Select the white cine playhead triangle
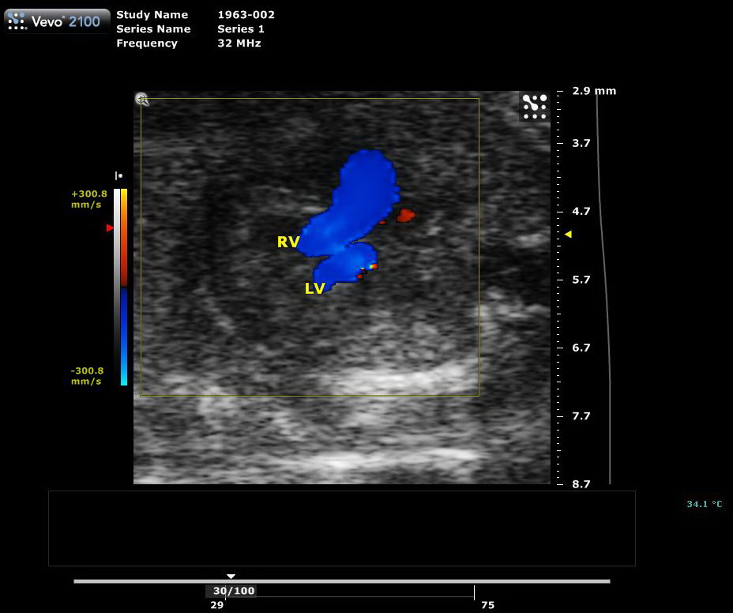Image resolution: width=733 pixels, height=613 pixels. 231,577
